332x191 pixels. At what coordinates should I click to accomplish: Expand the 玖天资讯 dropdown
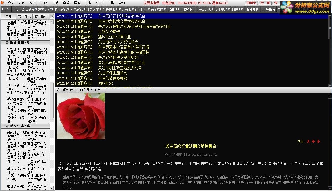(x=126, y=9)
